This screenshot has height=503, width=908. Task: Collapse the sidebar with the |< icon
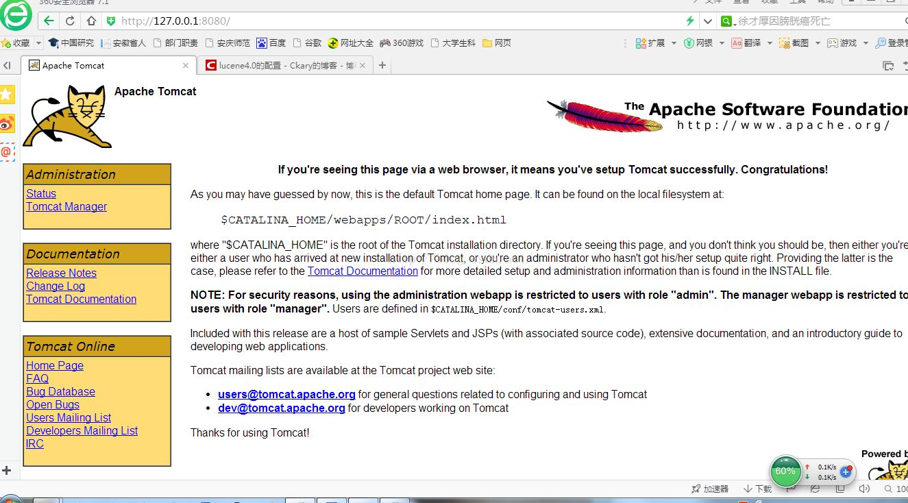(x=7, y=66)
